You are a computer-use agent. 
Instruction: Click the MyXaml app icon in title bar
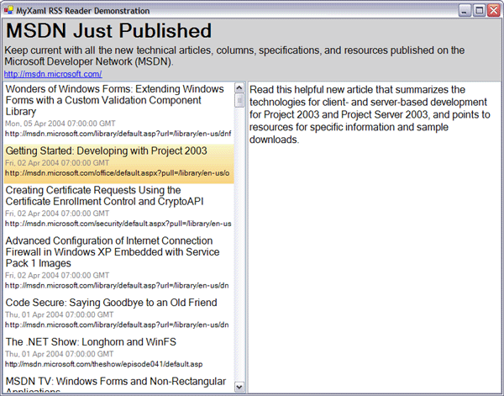point(8,10)
